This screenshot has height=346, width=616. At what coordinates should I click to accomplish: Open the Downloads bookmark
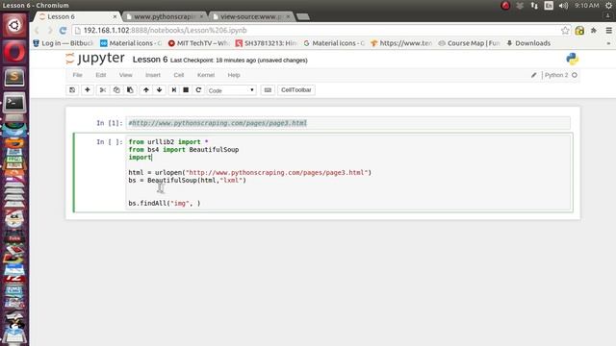(528, 43)
